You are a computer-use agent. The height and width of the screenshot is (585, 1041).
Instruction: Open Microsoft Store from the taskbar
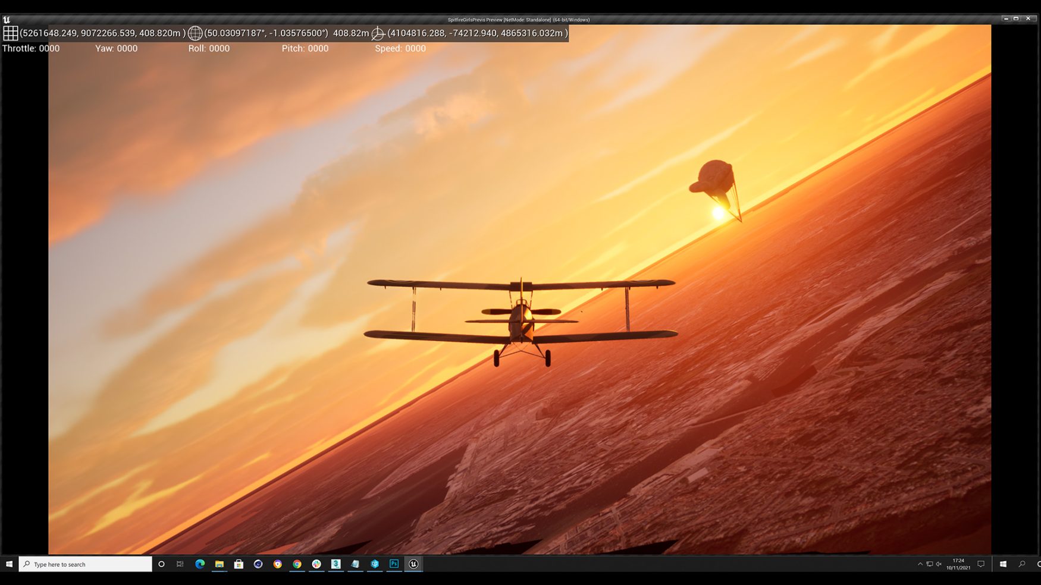pyautogui.click(x=239, y=564)
